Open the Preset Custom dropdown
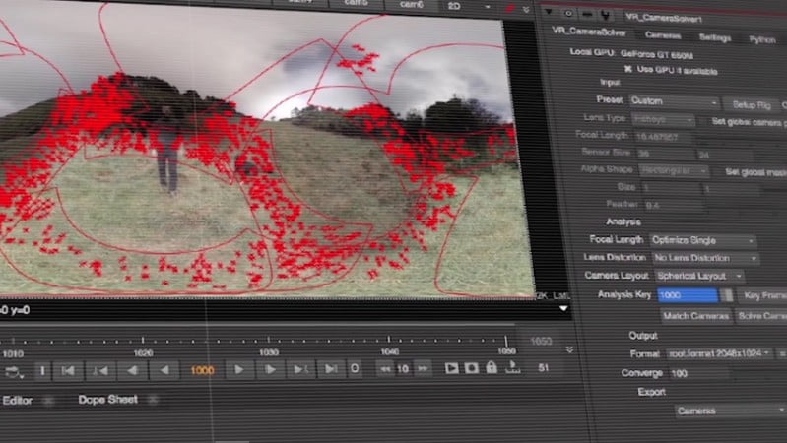This screenshot has height=443, width=787. [x=674, y=101]
